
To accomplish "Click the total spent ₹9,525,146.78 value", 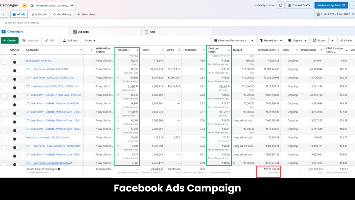I will 272,169.
